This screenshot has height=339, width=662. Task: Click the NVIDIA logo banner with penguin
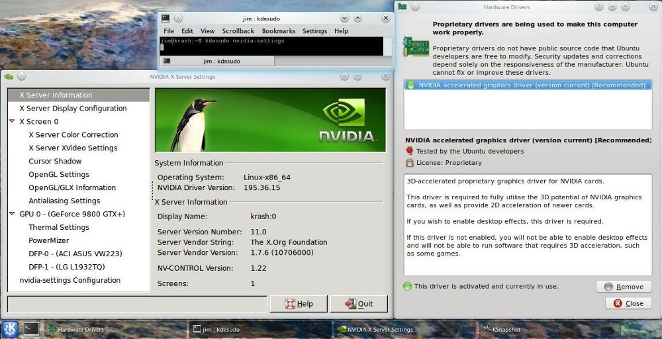tap(269, 120)
